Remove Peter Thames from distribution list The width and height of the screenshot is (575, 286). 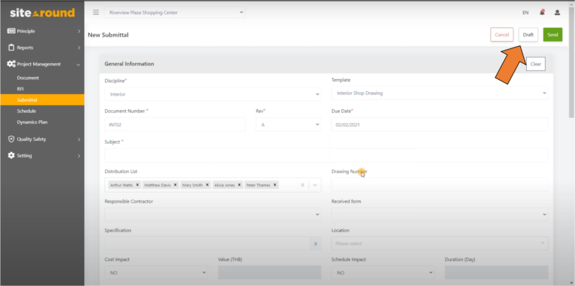click(x=275, y=185)
